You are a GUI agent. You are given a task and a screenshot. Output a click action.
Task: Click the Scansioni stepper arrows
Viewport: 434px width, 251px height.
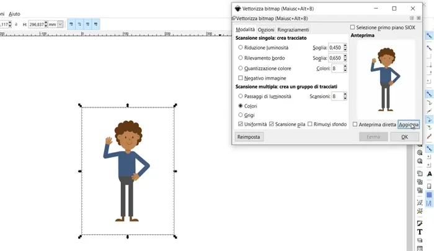pos(344,96)
